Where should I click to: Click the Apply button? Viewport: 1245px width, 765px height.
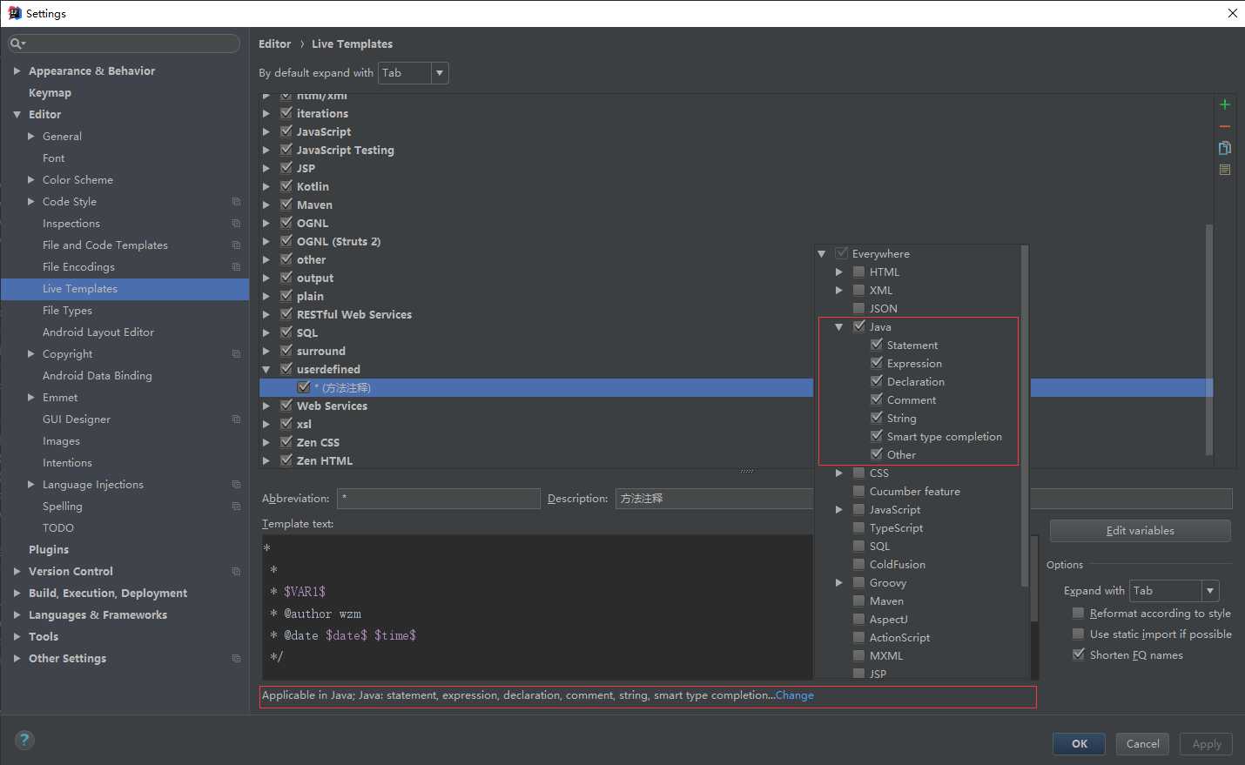pyautogui.click(x=1206, y=744)
